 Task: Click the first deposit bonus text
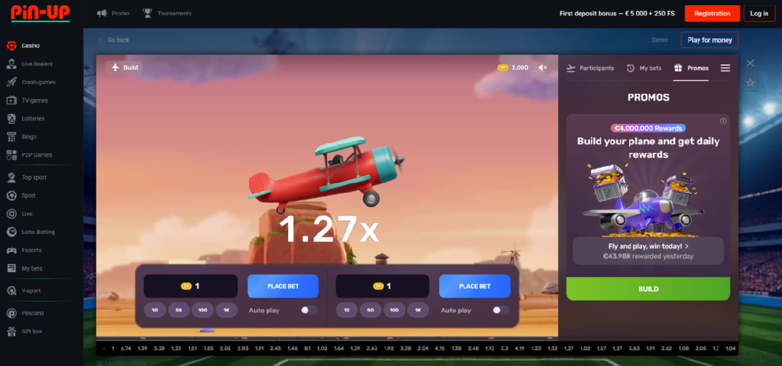pyautogui.click(x=617, y=13)
